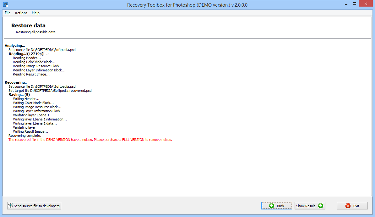
Task: Click 'Restoring all possible data.' subtitle
Action: click(x=36, y=32)
